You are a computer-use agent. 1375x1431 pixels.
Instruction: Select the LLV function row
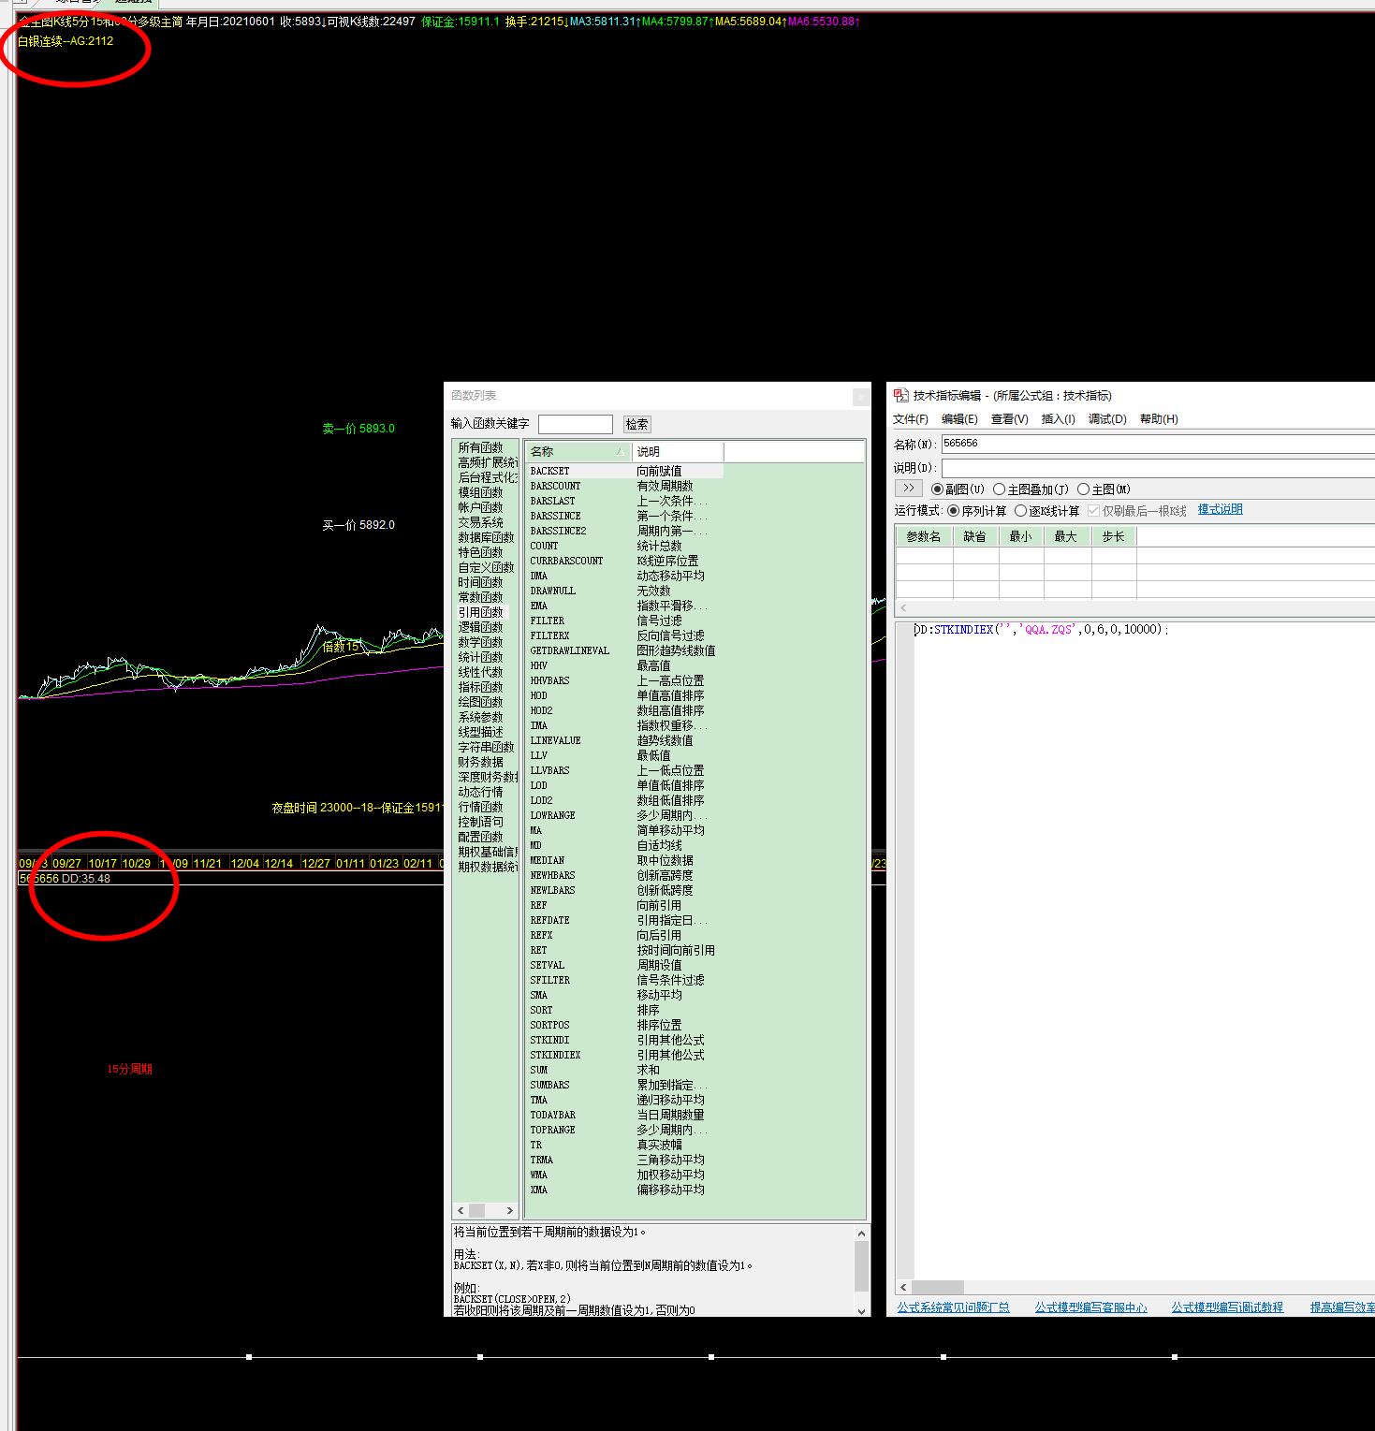click(x=625, y=756)
